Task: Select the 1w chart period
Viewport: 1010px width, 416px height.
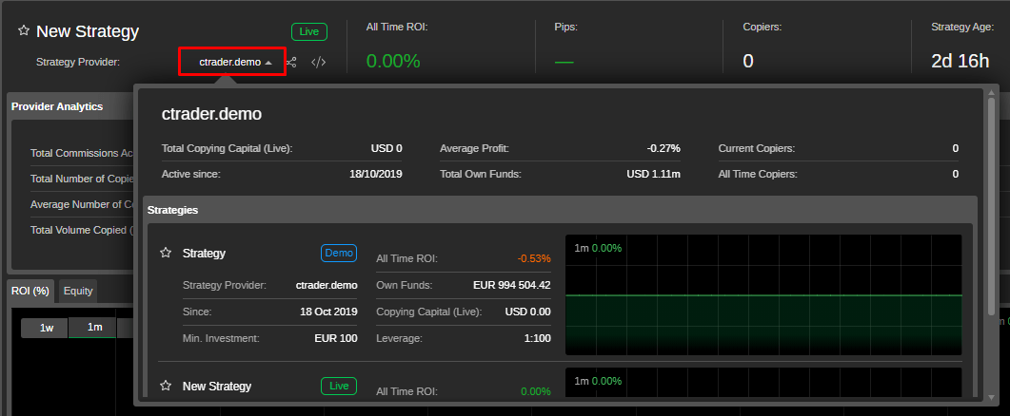Action: [47, 328]
